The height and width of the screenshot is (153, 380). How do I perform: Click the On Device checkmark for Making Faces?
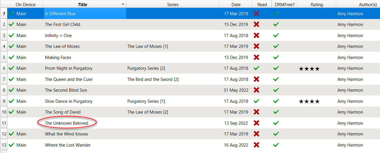[x=12, y=58]
